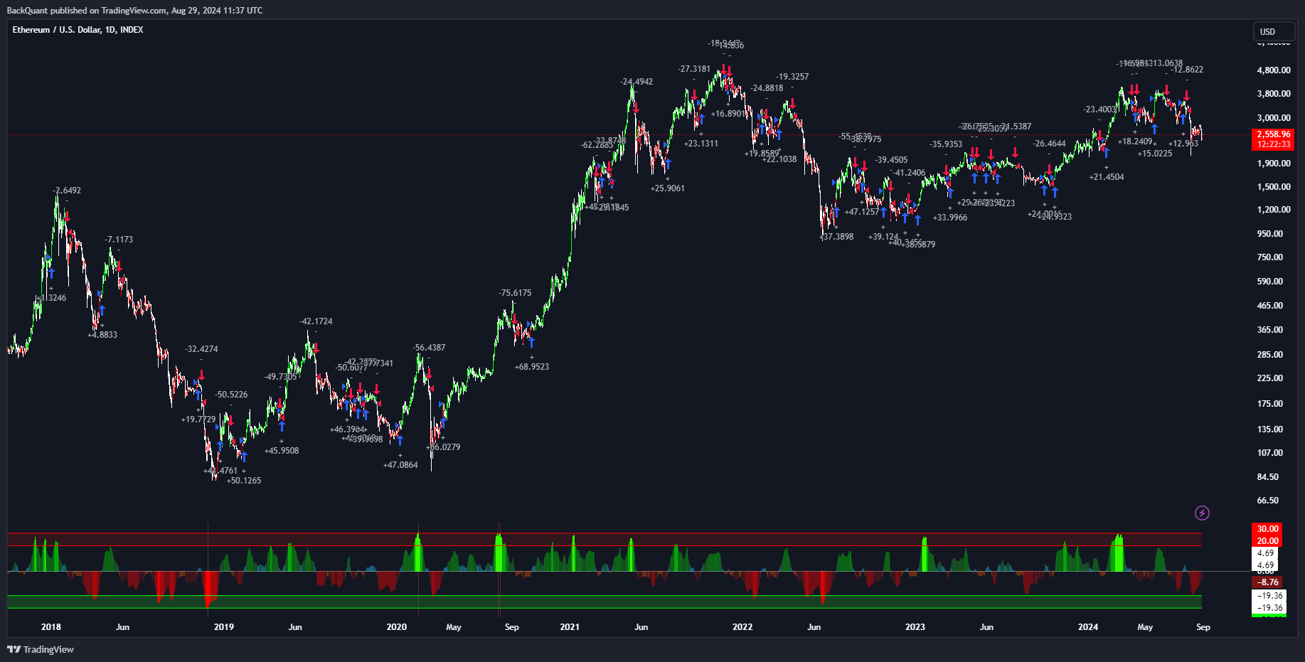Click the 1,900.00 price axis label

[x=1274, y=164]
